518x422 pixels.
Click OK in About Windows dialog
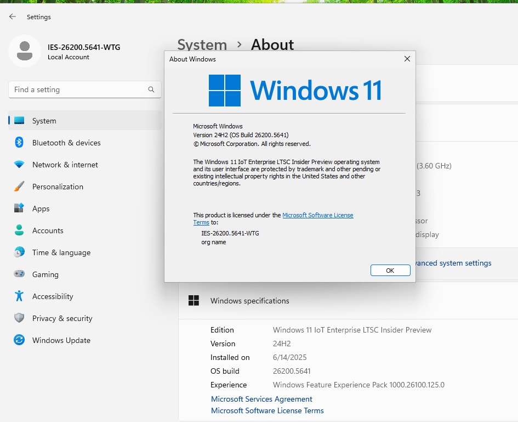pos(390,270)
